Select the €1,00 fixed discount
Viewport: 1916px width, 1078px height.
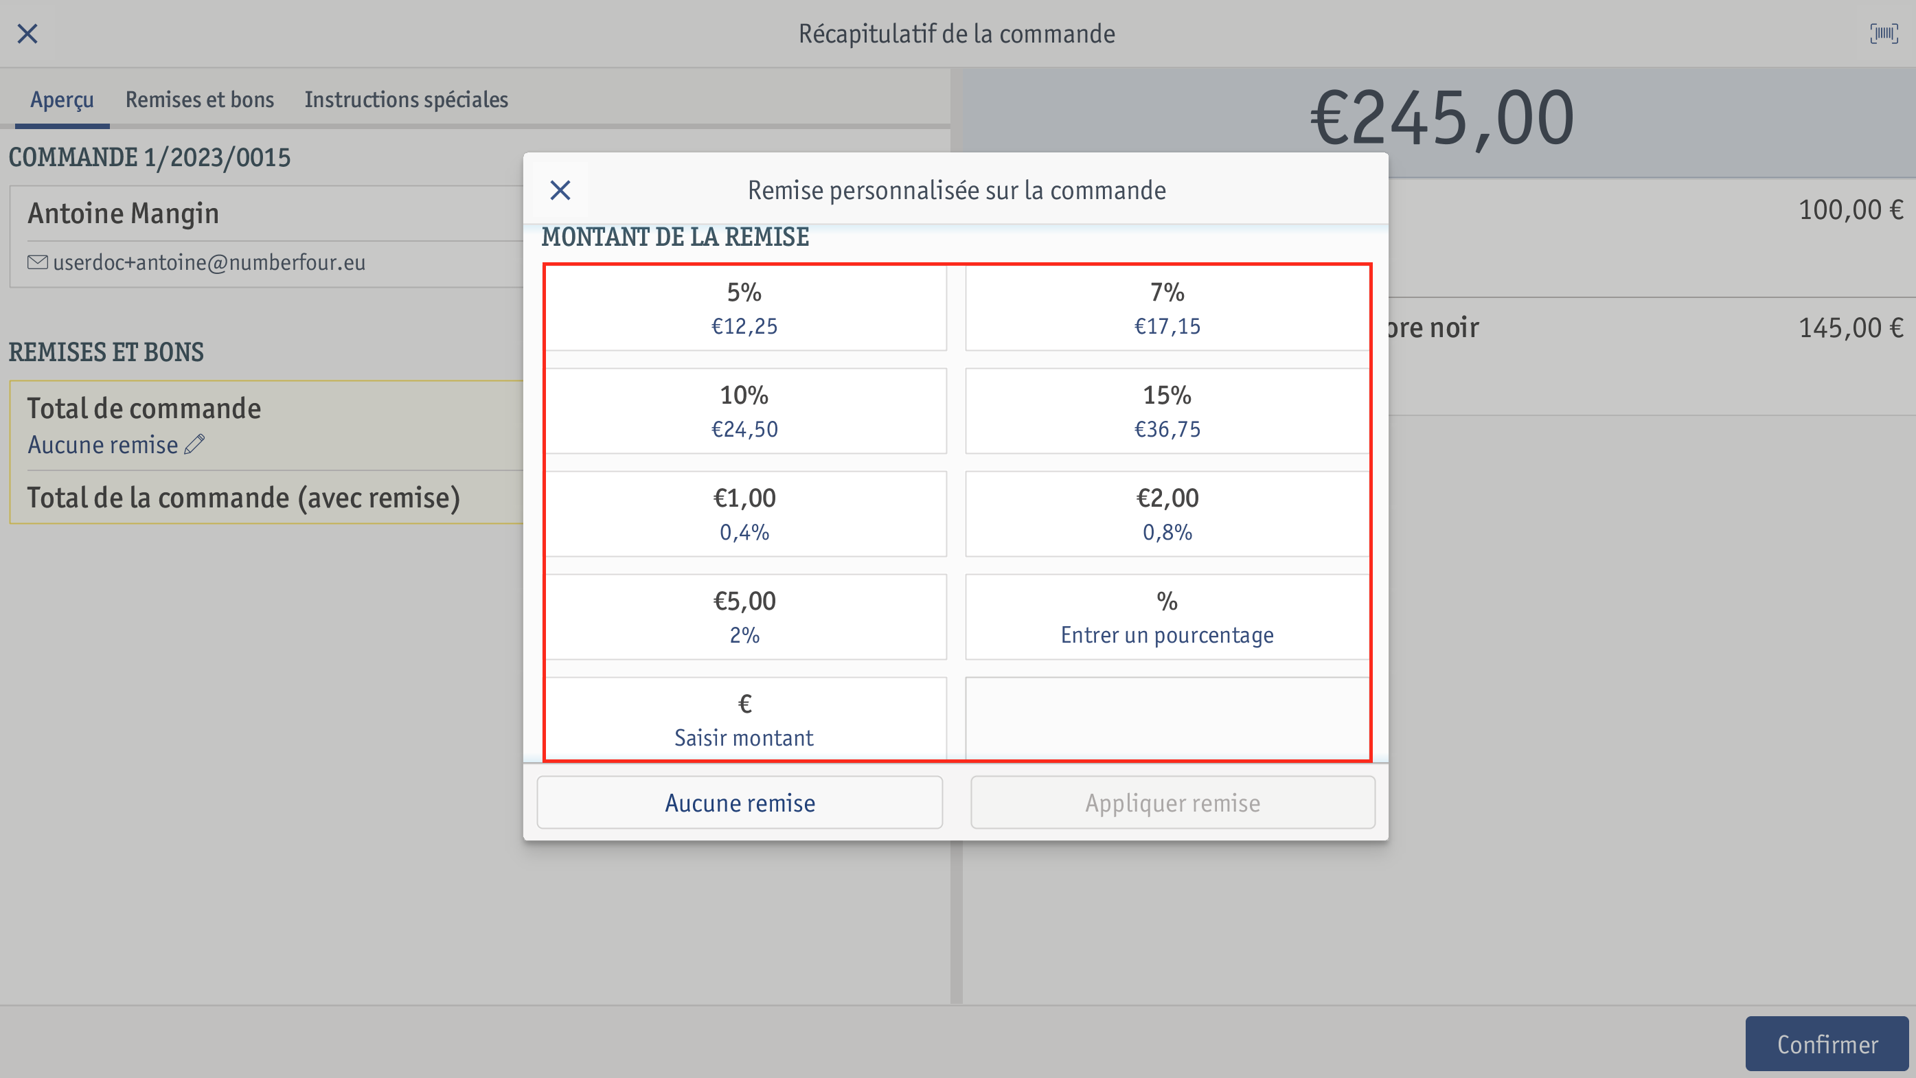[744, 514]
